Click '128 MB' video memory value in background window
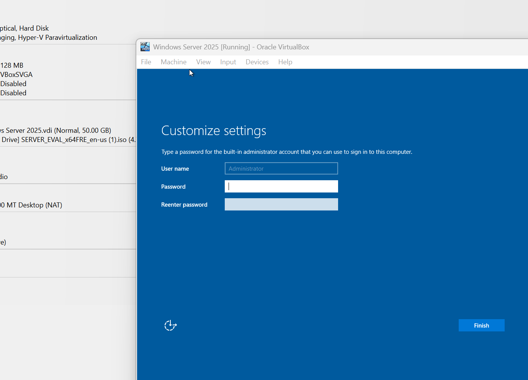528x380 pixels. 12,65
